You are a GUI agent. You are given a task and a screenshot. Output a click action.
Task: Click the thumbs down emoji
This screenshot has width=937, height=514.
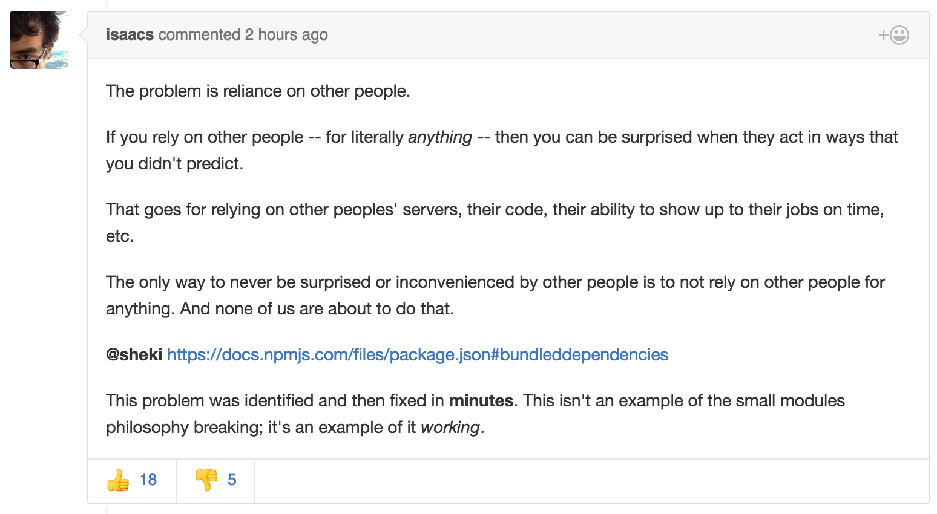click(206, 480)
